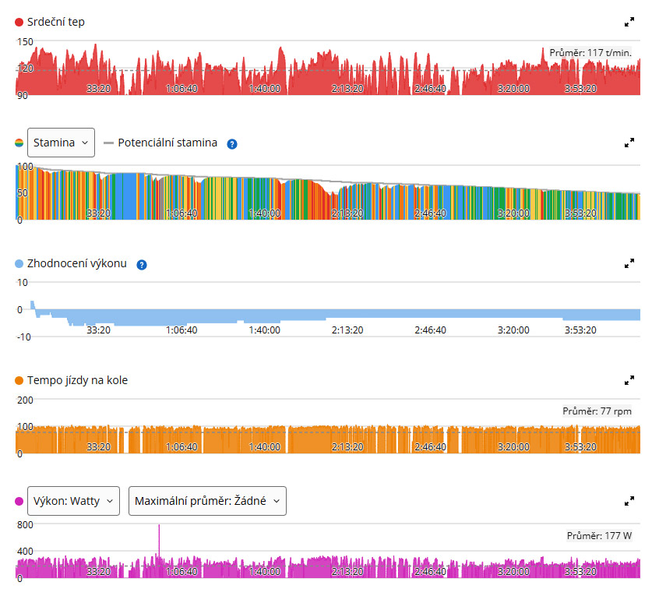Expand the Tempo jízdy na kole chart
The height and width of the screenshot is (596, 652).
click(629, 380)
